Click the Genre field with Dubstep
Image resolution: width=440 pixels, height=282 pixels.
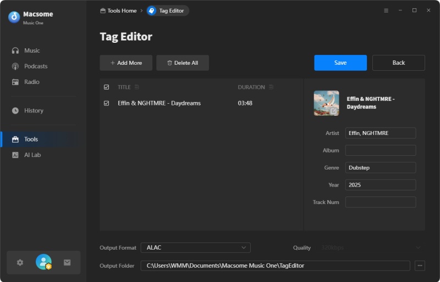pyautogui.click(x=381, y=167)
